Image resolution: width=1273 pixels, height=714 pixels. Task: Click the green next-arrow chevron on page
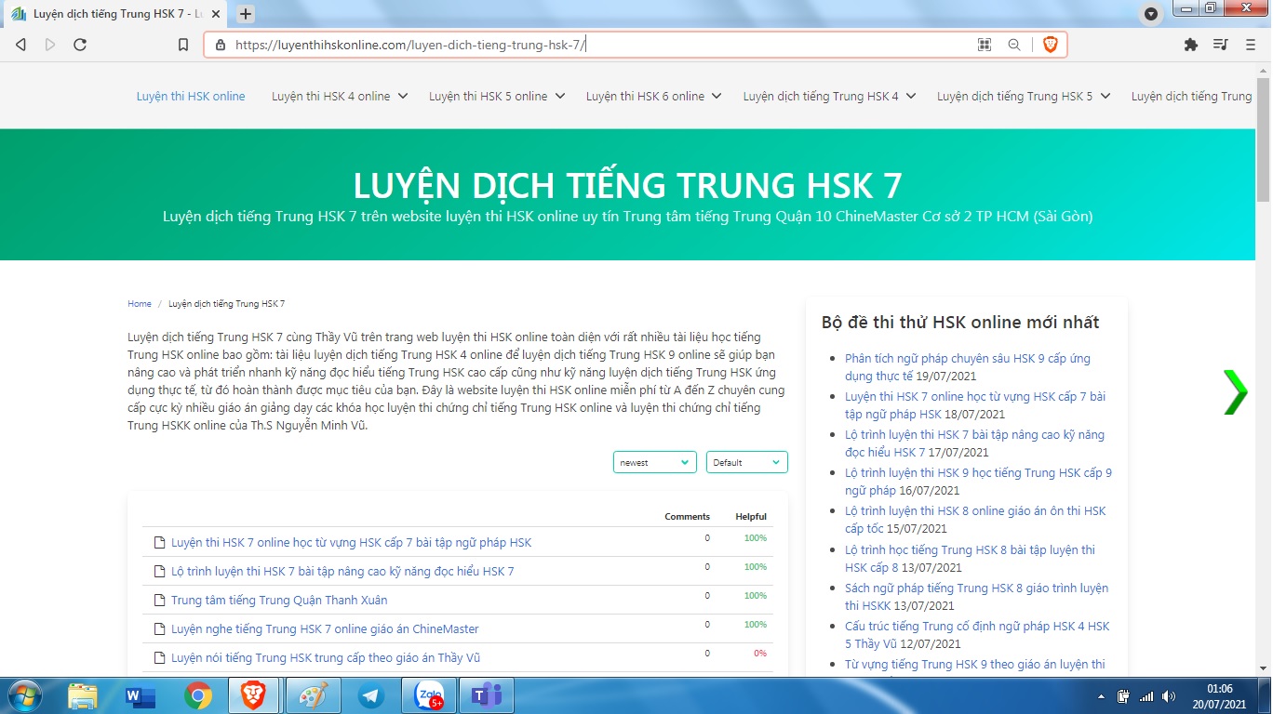click(x=1235, y=391)
